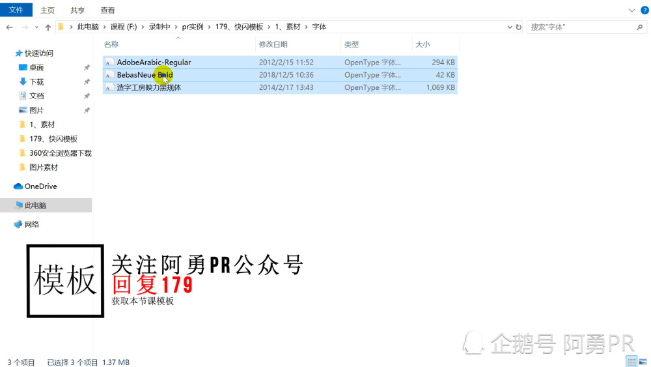Click pr实例 in the address path
This screenshot has height=367, width=651.
pos(193,27)
